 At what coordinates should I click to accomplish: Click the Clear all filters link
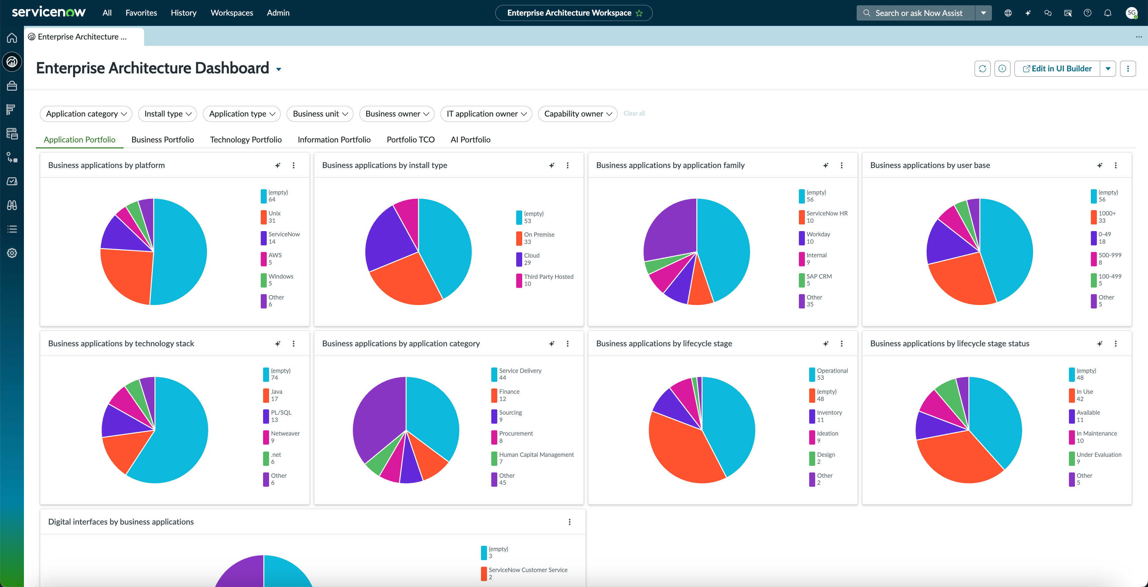coord(634,114)
